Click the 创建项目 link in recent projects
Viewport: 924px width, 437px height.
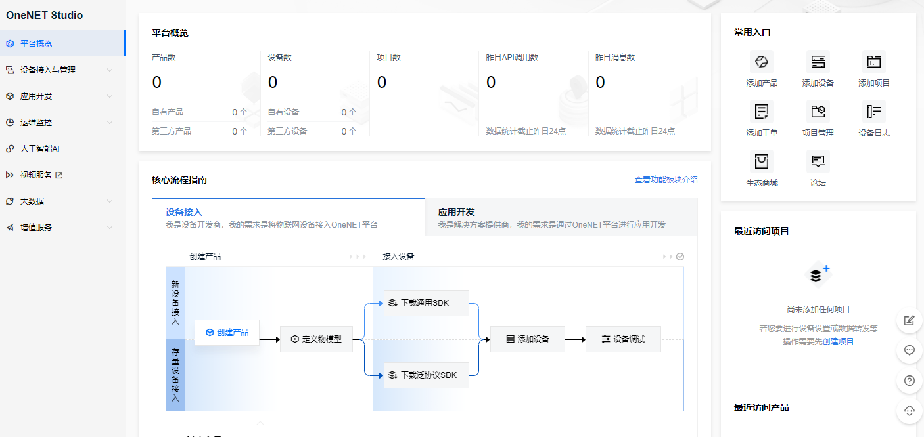click(838, 342)
